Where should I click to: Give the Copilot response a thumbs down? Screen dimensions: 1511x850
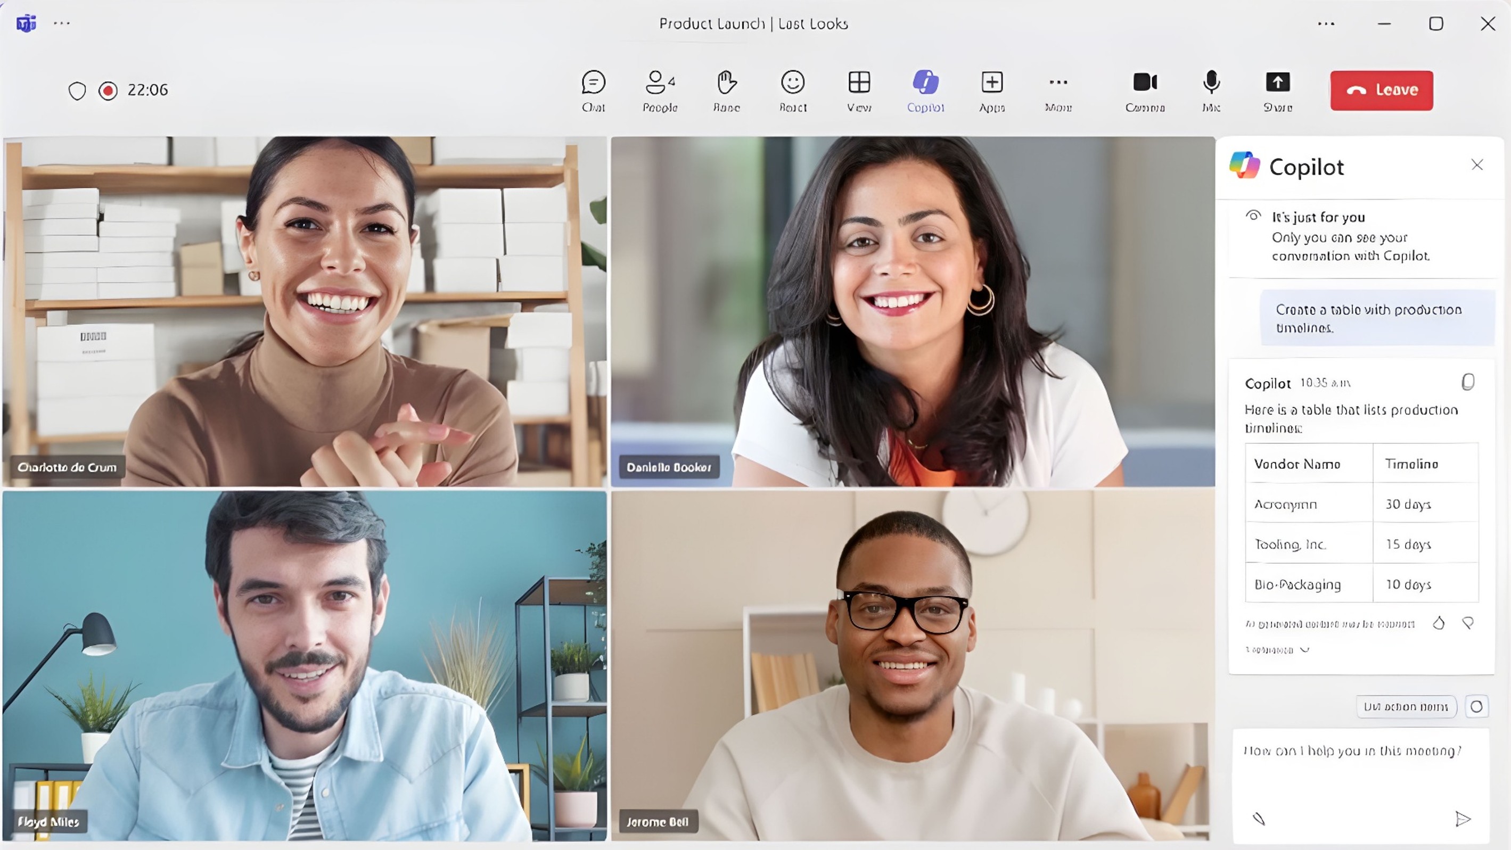(x=1467, y=623)
